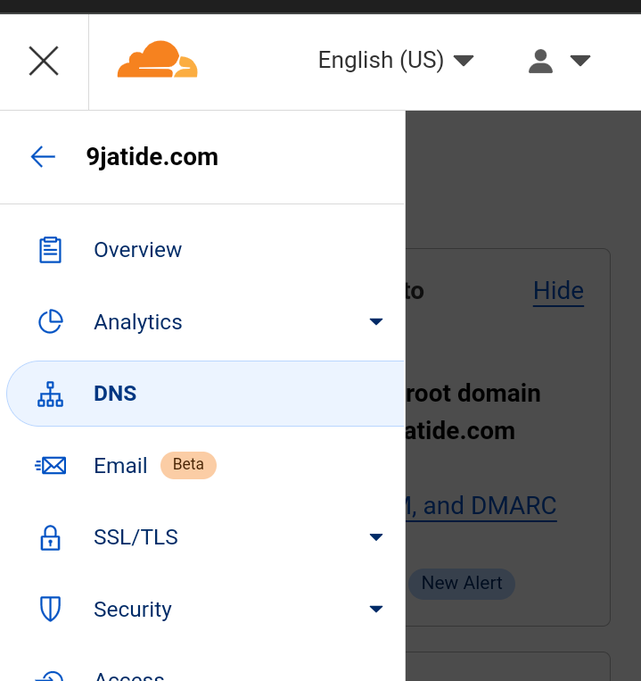Open the SSL/TLS menu item

(x=136, y=537)
